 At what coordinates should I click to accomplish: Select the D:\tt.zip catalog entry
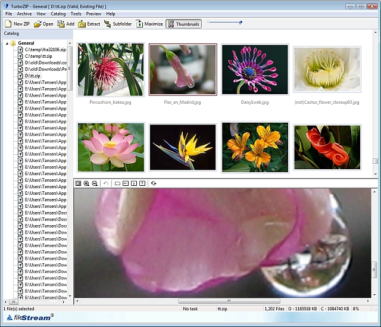pos(32,76)
